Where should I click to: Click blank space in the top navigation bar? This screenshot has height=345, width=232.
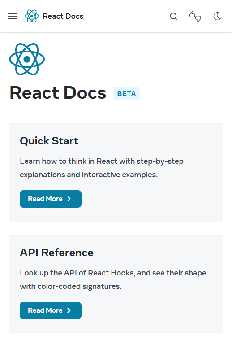coord(126,16)
